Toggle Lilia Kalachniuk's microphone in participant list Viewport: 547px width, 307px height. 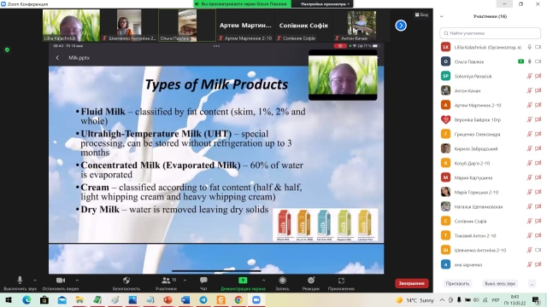point(529,47)
